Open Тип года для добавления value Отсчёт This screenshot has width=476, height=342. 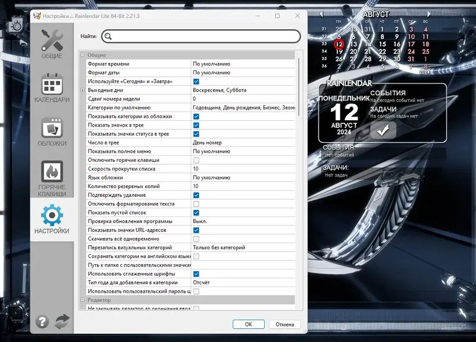(x=243, y=283)
